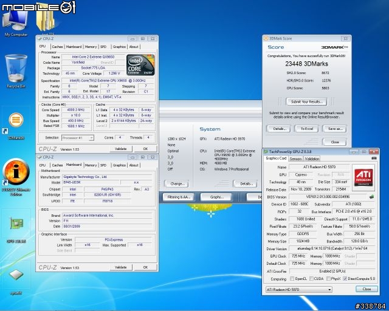This screenshot has height=311, width=389.
Task: Switch to the Validation tab in GPU-Z
Action: [312, 159]
